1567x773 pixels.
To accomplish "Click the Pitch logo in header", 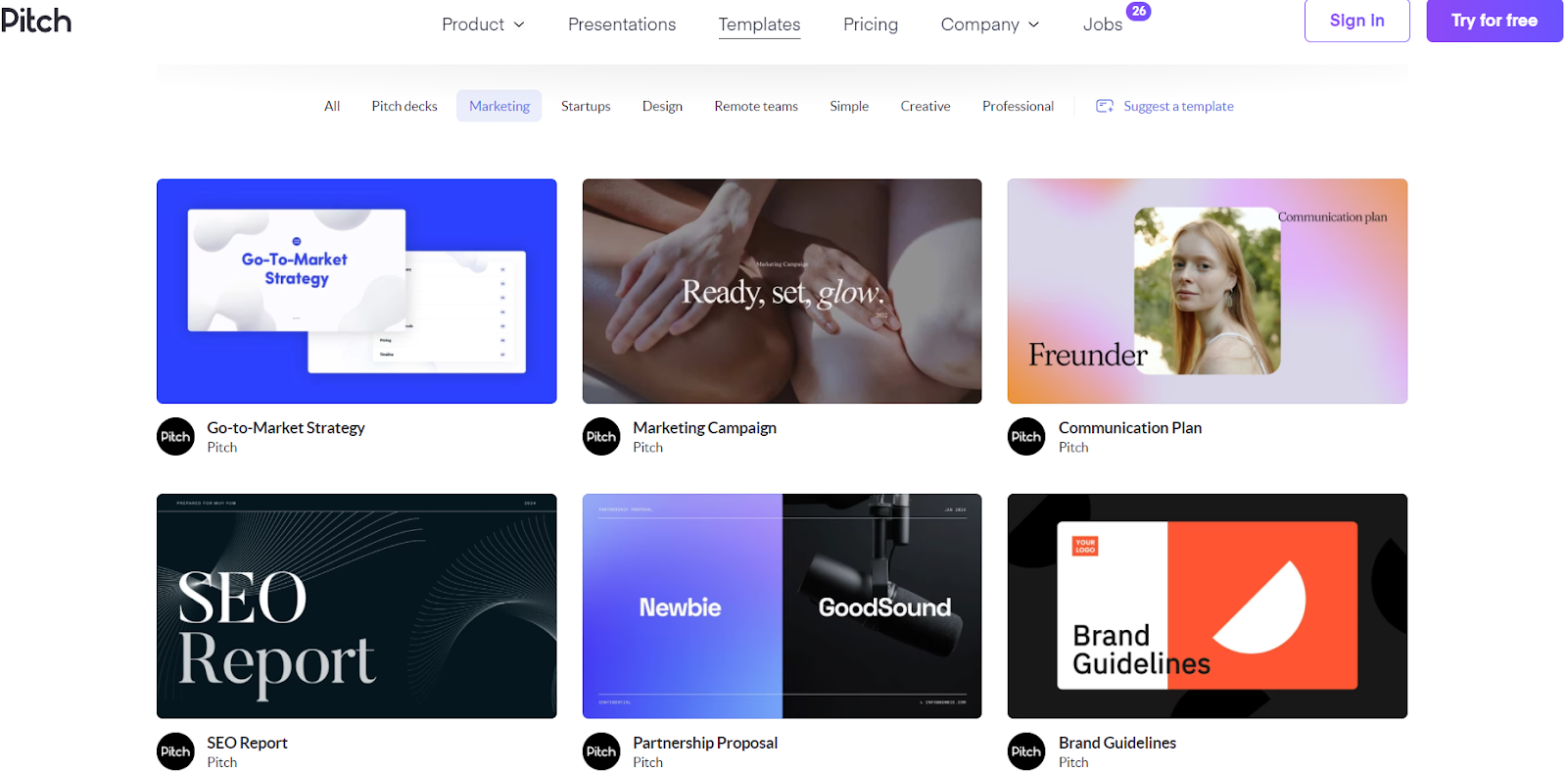I will (35, 21).
